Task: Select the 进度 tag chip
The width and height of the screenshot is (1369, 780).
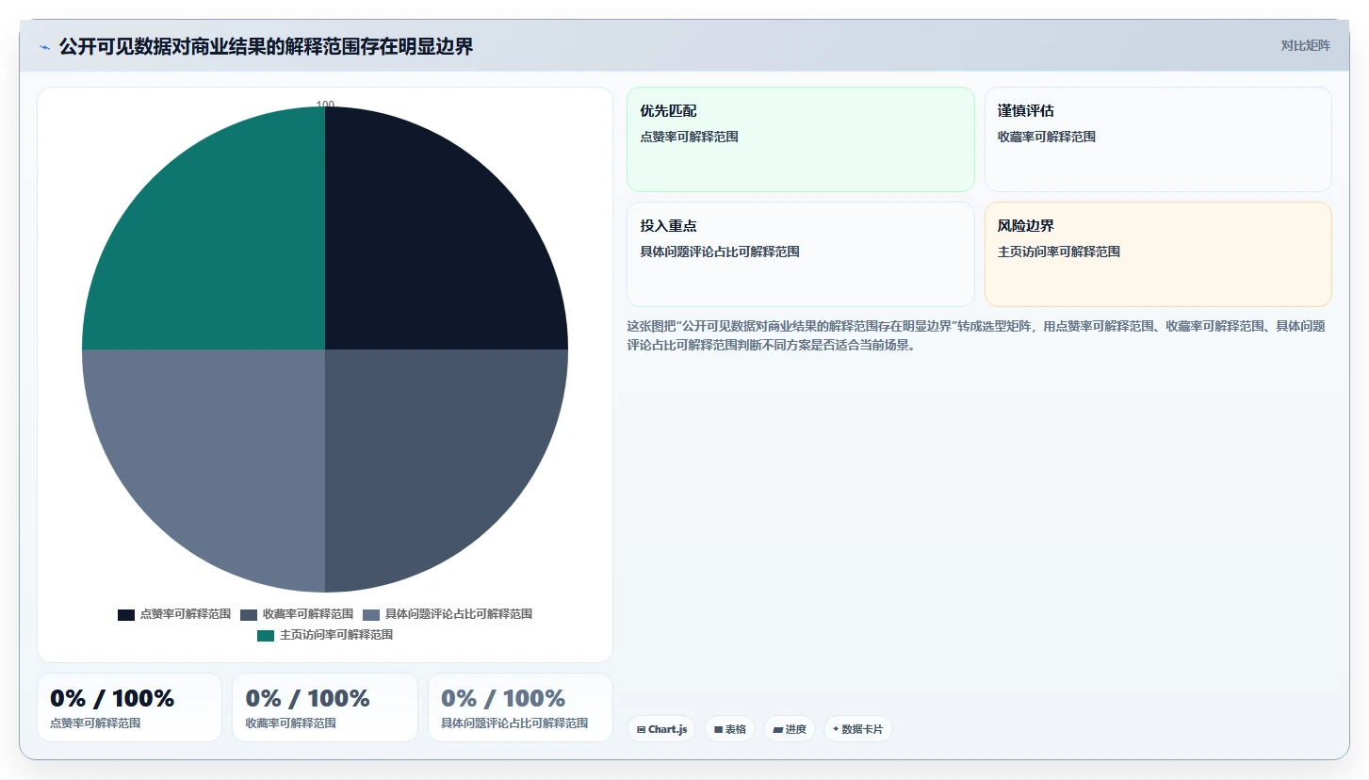Action: tap(790, 729)
